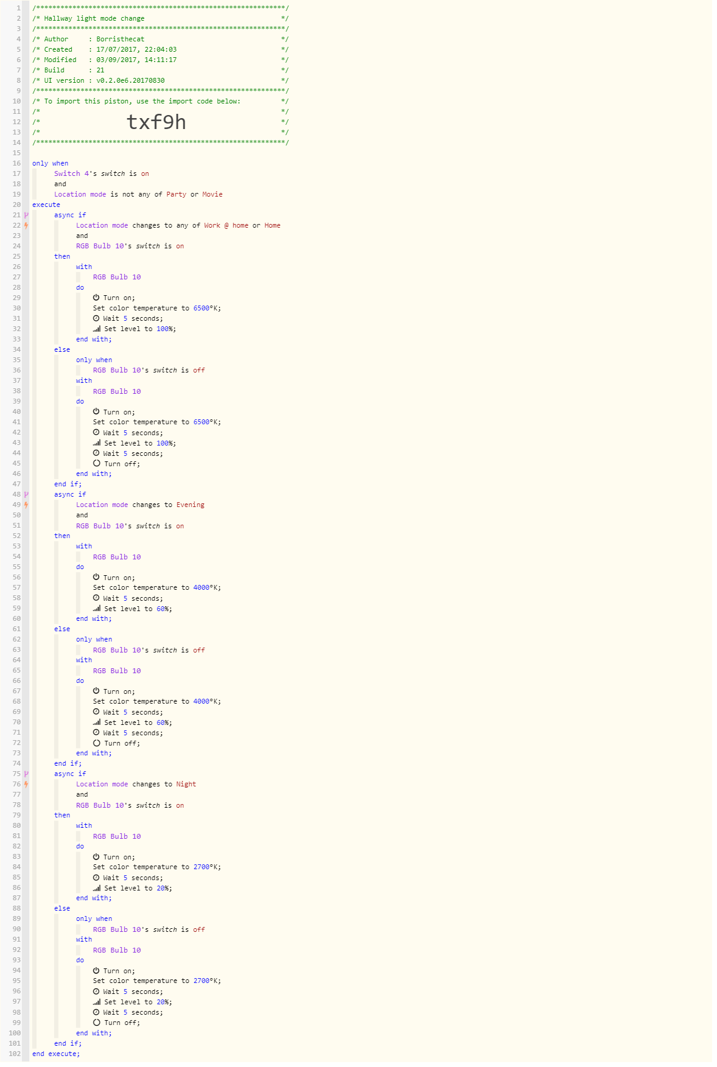Click the "else" keyword on line 88
717x1067 pixels.
click(x=62, y=908)
